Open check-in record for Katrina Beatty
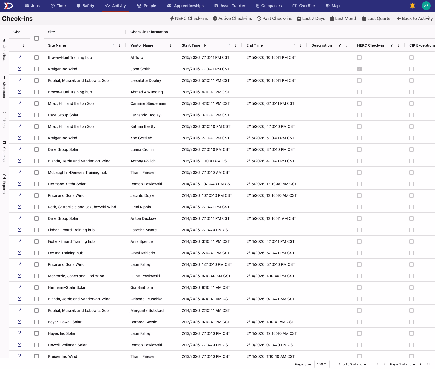Image resolution: width=435 pixels, height=369 pixels. (x=19, y=126)
